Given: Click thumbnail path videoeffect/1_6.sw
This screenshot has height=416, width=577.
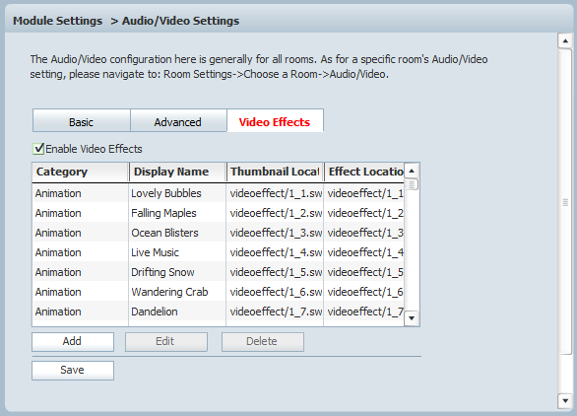Looking at the screenshot, I should pyautogui.click(x=276, y=292).
